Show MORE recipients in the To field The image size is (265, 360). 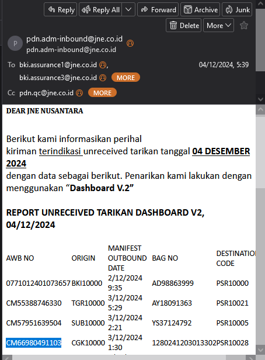point(125,78)
